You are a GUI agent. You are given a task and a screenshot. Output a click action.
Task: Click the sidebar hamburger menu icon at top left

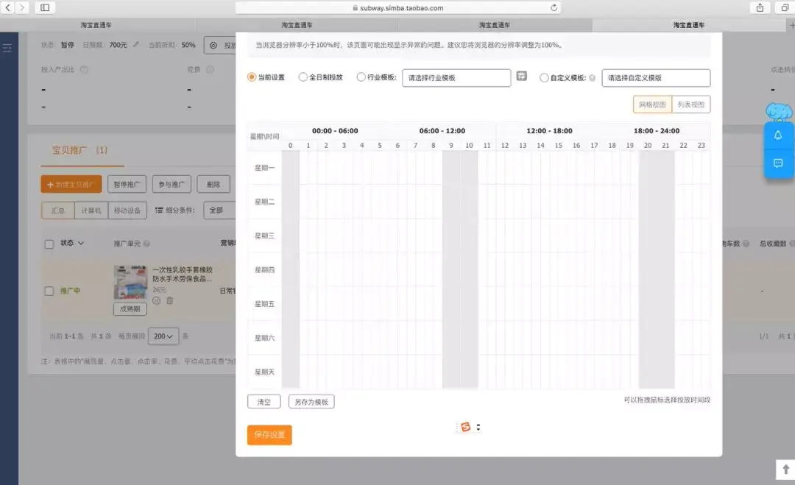7,46
